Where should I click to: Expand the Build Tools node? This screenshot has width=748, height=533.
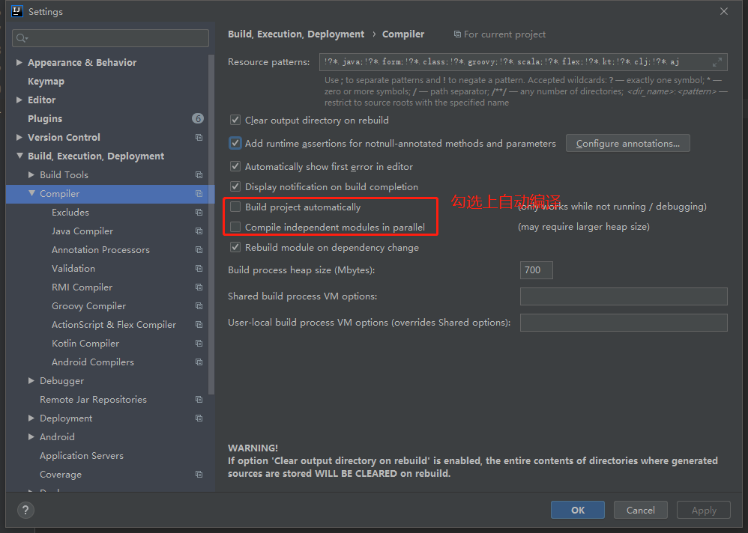click(31, 175)
